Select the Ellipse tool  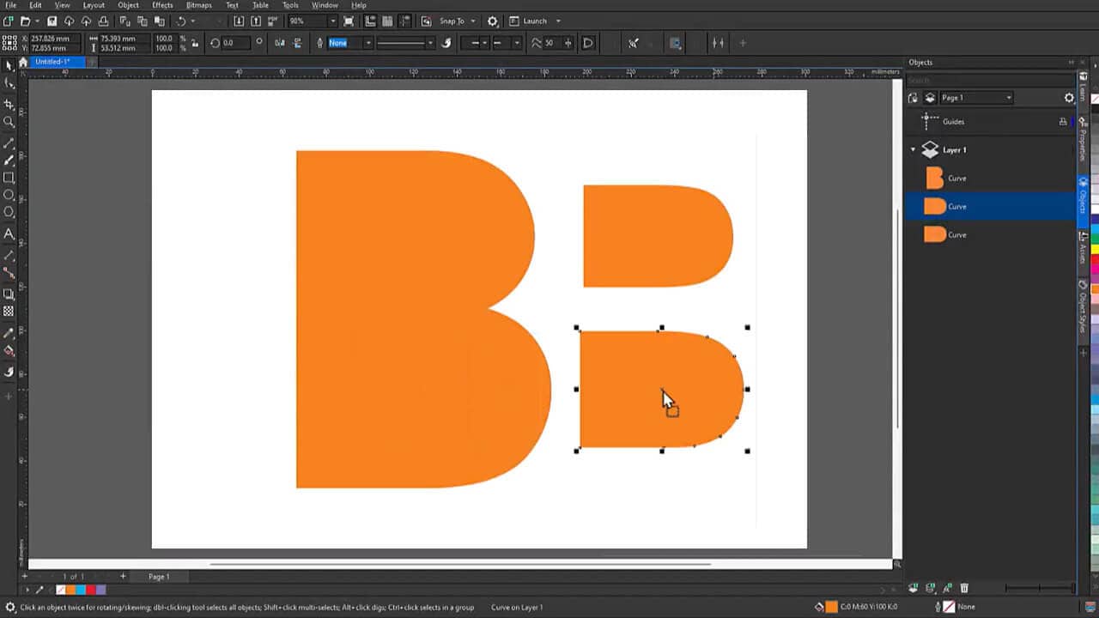coord(9,195)
